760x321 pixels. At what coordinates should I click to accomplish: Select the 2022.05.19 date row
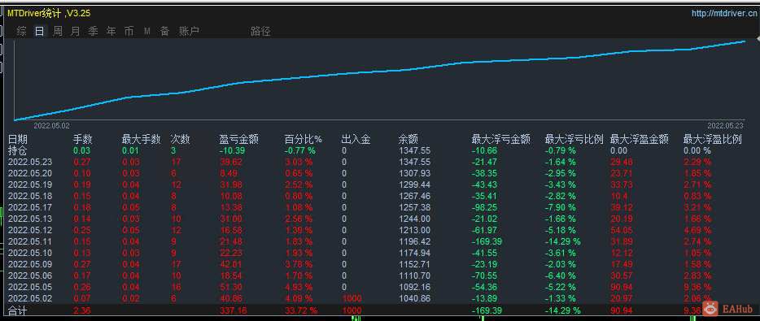(30, 184)
